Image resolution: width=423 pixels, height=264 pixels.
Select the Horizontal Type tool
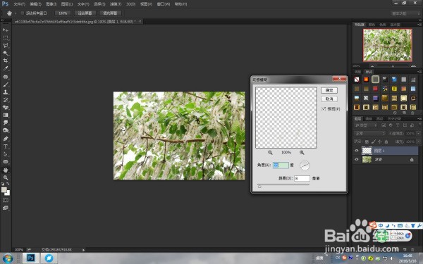click(x=6, y=146)
